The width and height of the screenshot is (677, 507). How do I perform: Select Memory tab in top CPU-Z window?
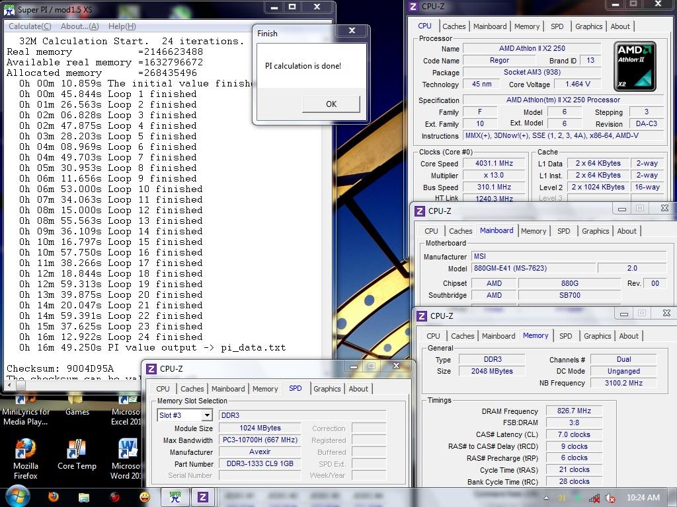tap(527, 26)
